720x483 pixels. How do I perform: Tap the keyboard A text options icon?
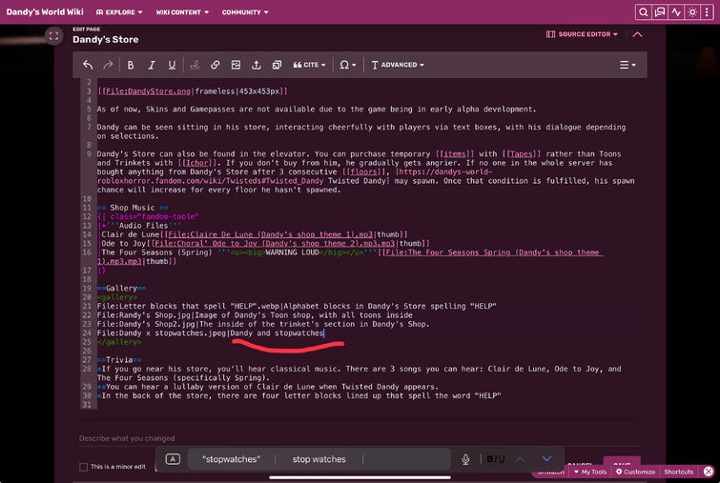tap(173, 459)
